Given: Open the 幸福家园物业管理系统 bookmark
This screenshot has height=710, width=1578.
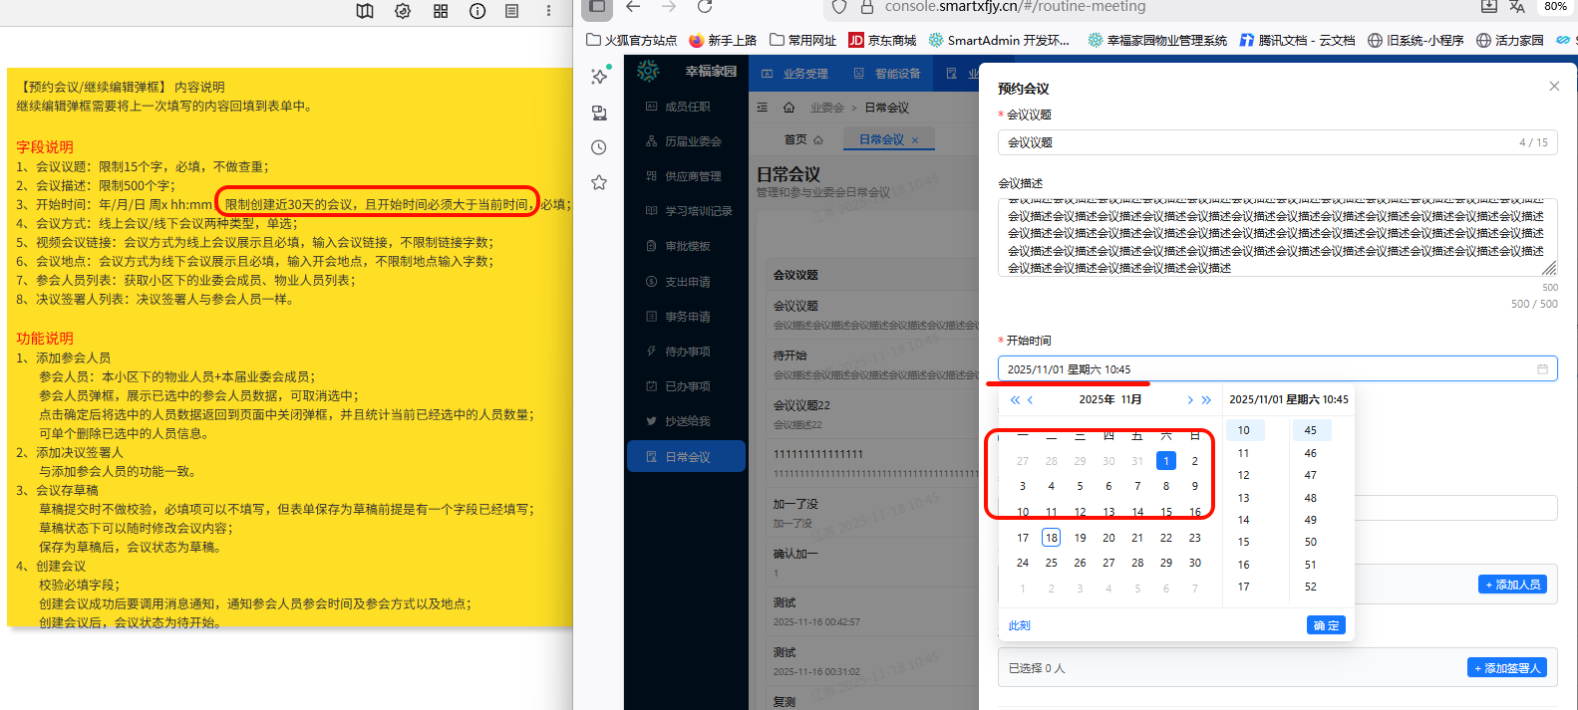Looking at the screenshot, I should tap(1157, 41).
